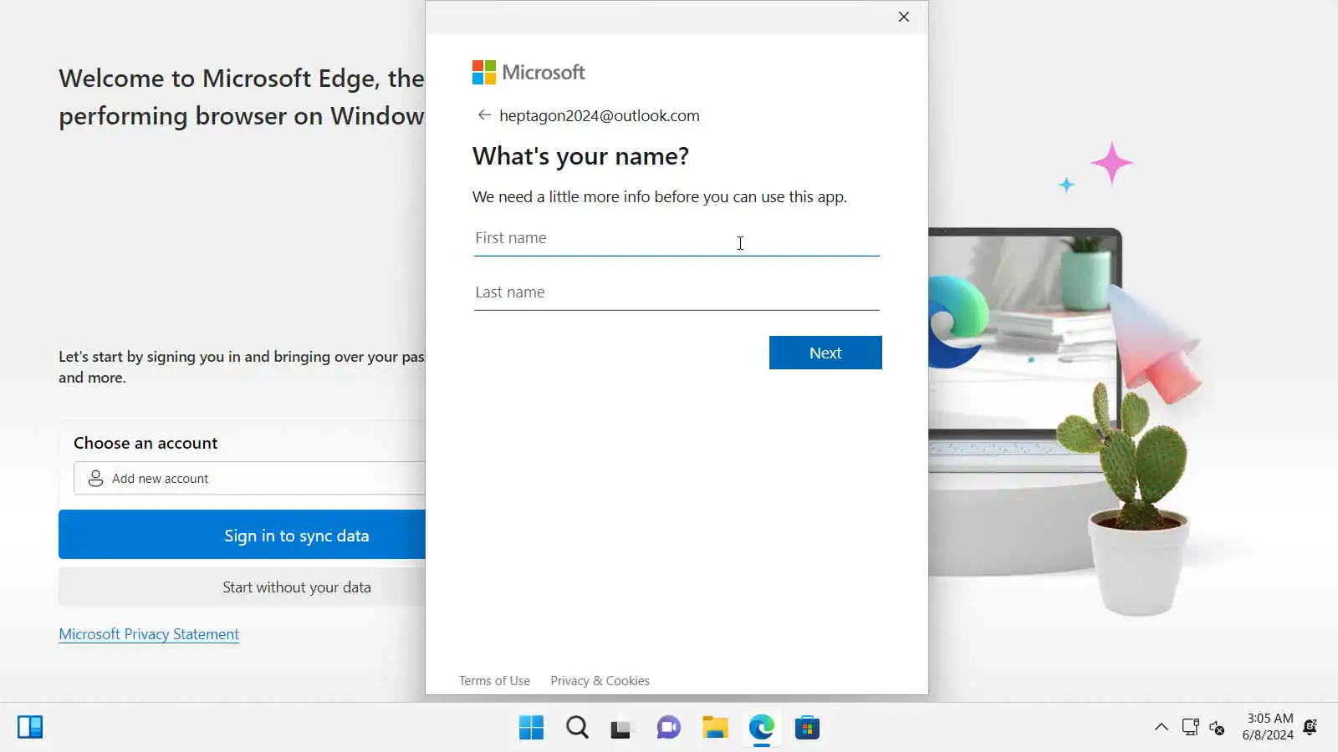
Task: Close the Microsoft sign-in dialog
Action: [904, 17]
